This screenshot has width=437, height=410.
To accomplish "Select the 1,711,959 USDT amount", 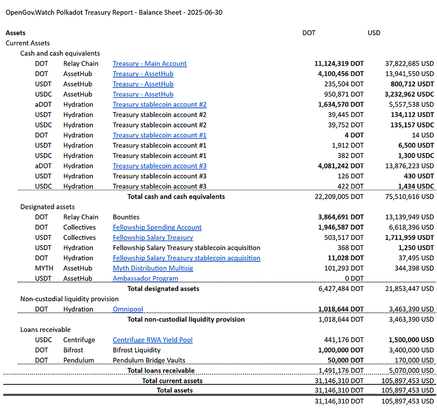I will [410, 238].
